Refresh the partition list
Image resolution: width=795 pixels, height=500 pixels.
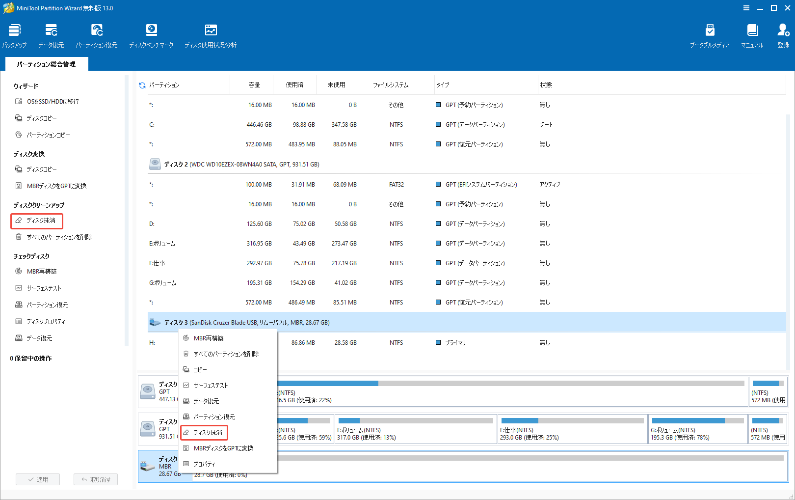coord(141,84)
